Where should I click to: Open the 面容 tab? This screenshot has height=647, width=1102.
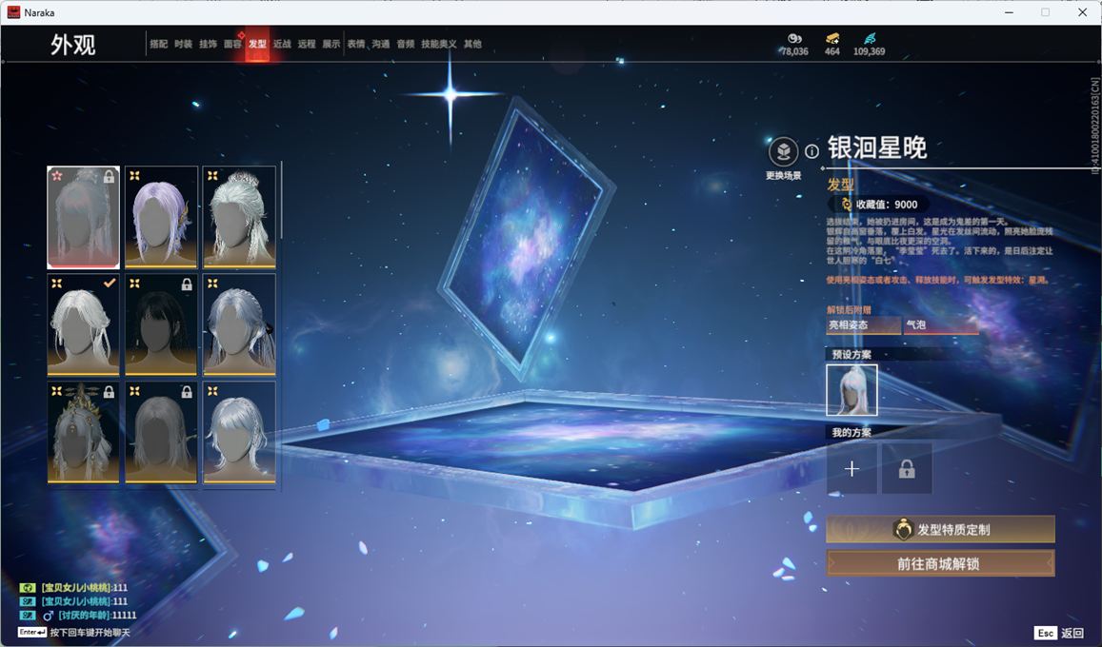tap(232, 44)
